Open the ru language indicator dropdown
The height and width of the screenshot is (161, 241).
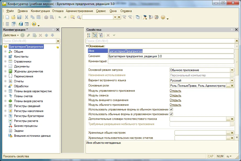229,156
